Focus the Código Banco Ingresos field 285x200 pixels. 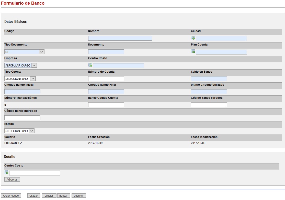coord(22,118)
